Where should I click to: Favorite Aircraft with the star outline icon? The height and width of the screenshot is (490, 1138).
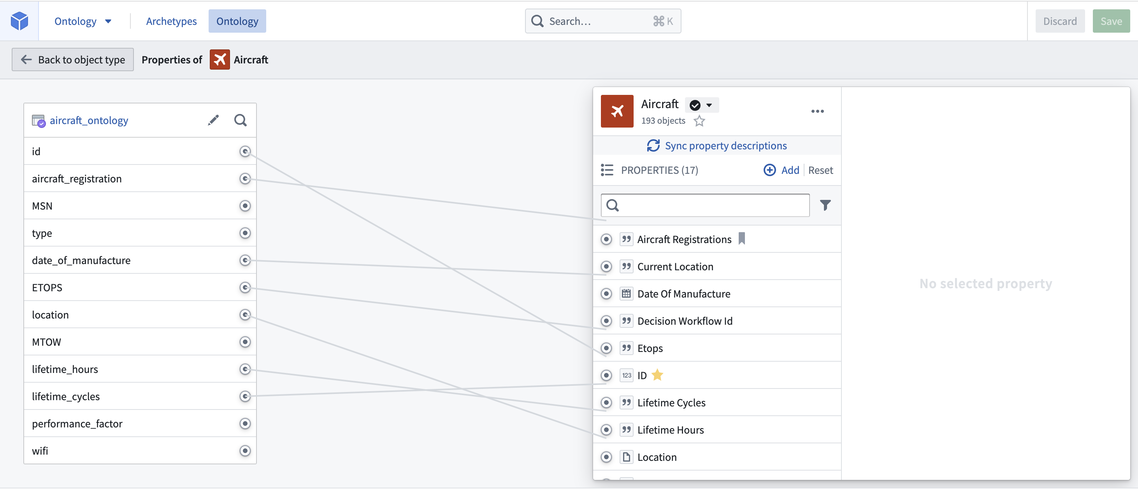pyautogui.click(x=699, y=121)
